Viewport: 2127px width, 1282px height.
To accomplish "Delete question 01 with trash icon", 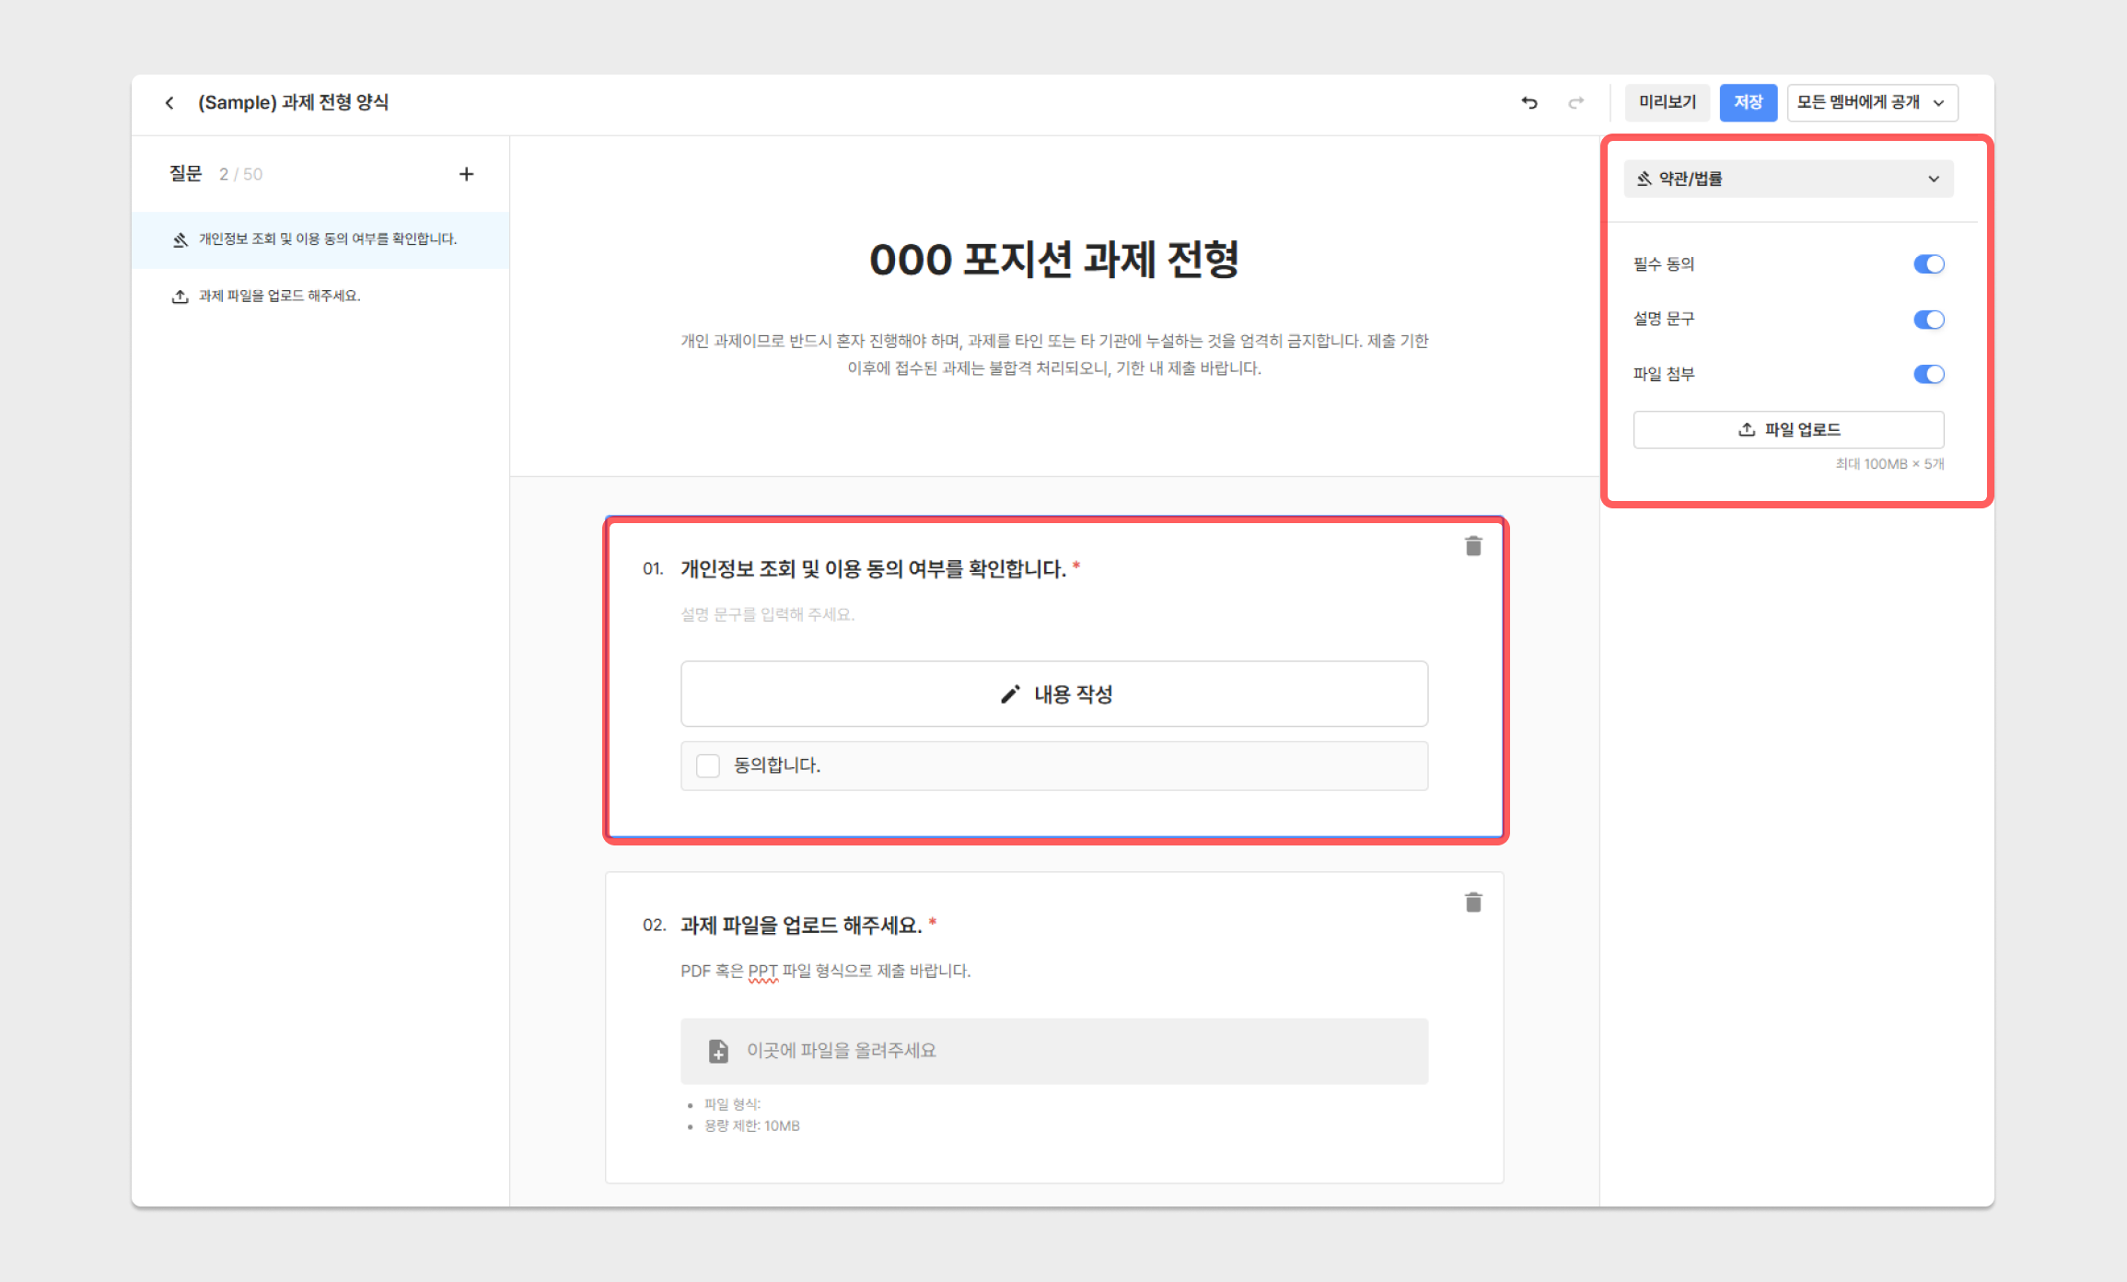I will [1473, 546].
